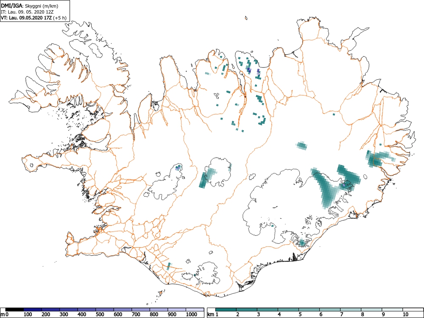This screenshot has width=424, height=318.
Task: Click the 'DMI/IGA: Skyggni (m/km)' title text
Action: point(30,6)
